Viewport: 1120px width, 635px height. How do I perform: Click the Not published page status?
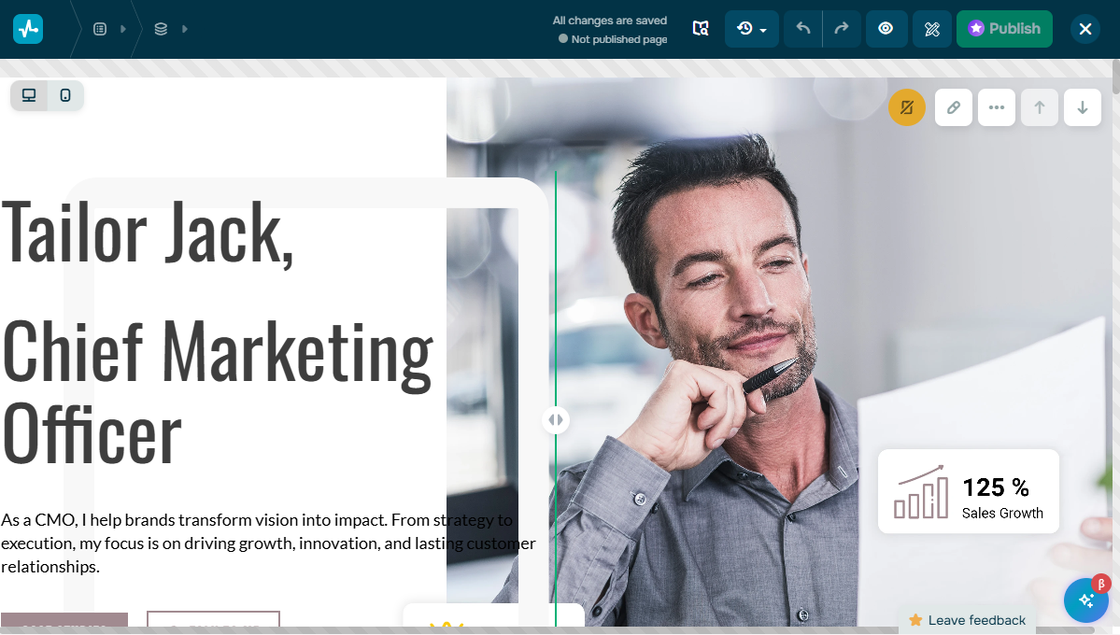coord(613,39)
